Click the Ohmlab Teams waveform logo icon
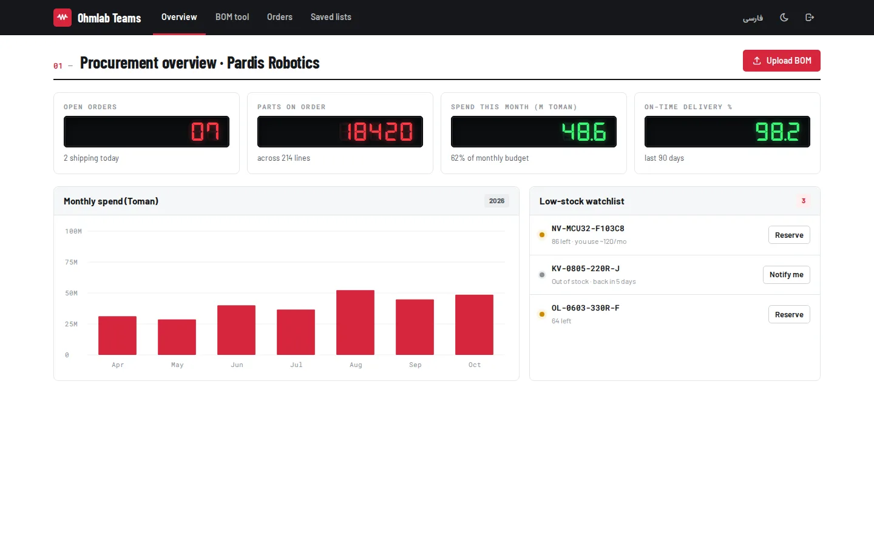The width and height of the screenshot is (874, 546). tap(63, 18)
